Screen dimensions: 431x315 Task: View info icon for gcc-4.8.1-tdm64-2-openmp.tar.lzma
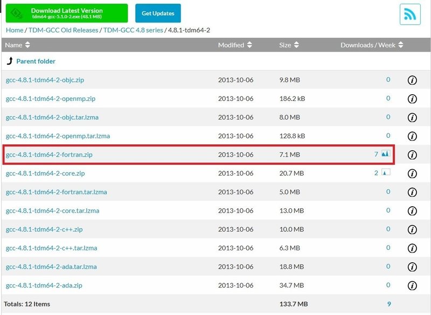point(412,136)
